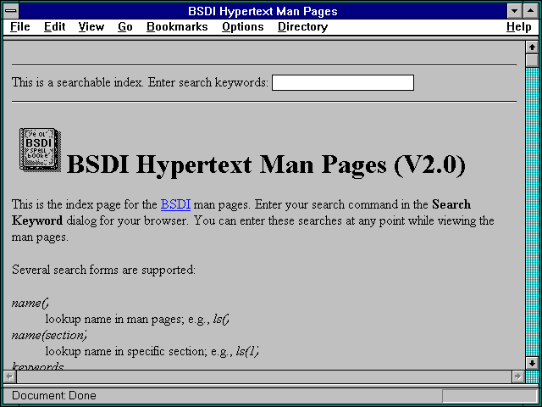Open the Help menu
Screen dimensions: 542x407
[519, 27]
